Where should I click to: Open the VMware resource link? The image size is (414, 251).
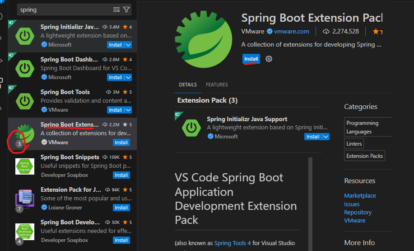coord(354,221)
